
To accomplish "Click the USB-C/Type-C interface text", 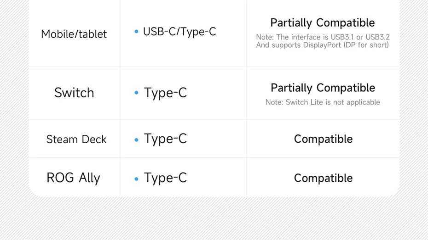I will (x=179, y=32).
